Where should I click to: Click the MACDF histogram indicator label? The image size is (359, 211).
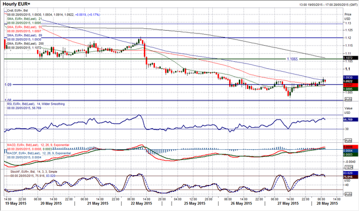click(39, 153)
